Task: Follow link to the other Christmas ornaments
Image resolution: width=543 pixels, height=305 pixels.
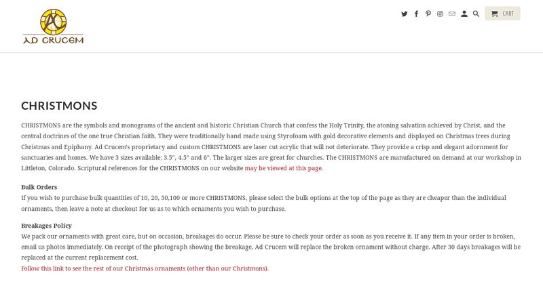Action: [145, 268]
